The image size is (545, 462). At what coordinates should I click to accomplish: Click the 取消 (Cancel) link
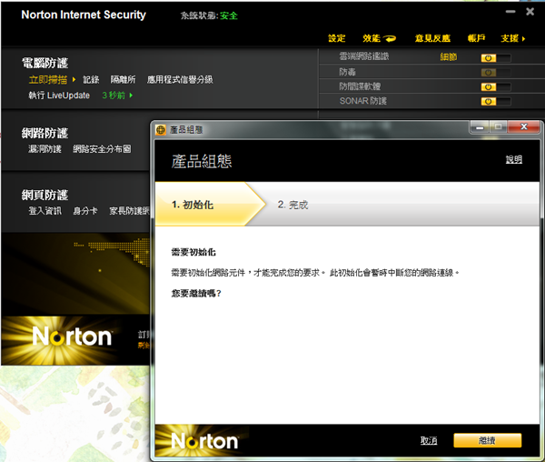coord(429,440)
